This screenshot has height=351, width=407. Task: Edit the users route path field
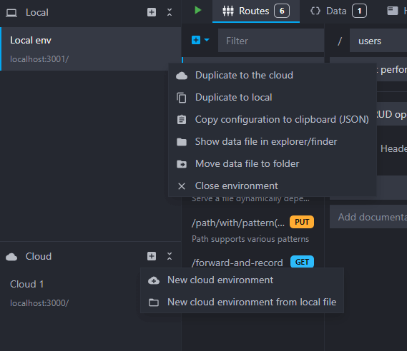[378, 41]
